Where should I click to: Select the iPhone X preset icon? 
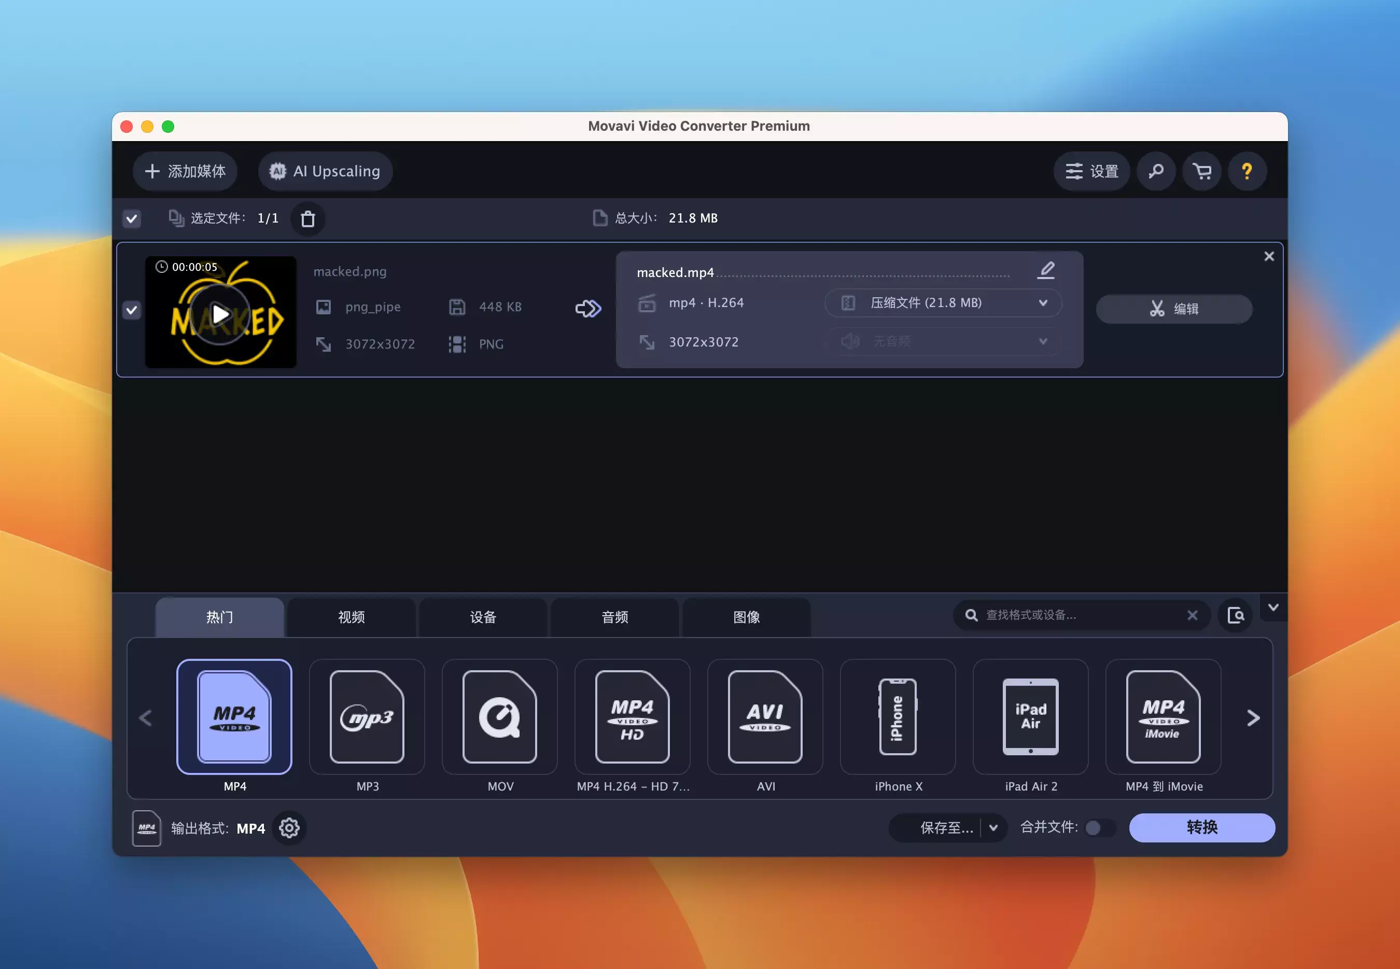click(x=898, y=717)
